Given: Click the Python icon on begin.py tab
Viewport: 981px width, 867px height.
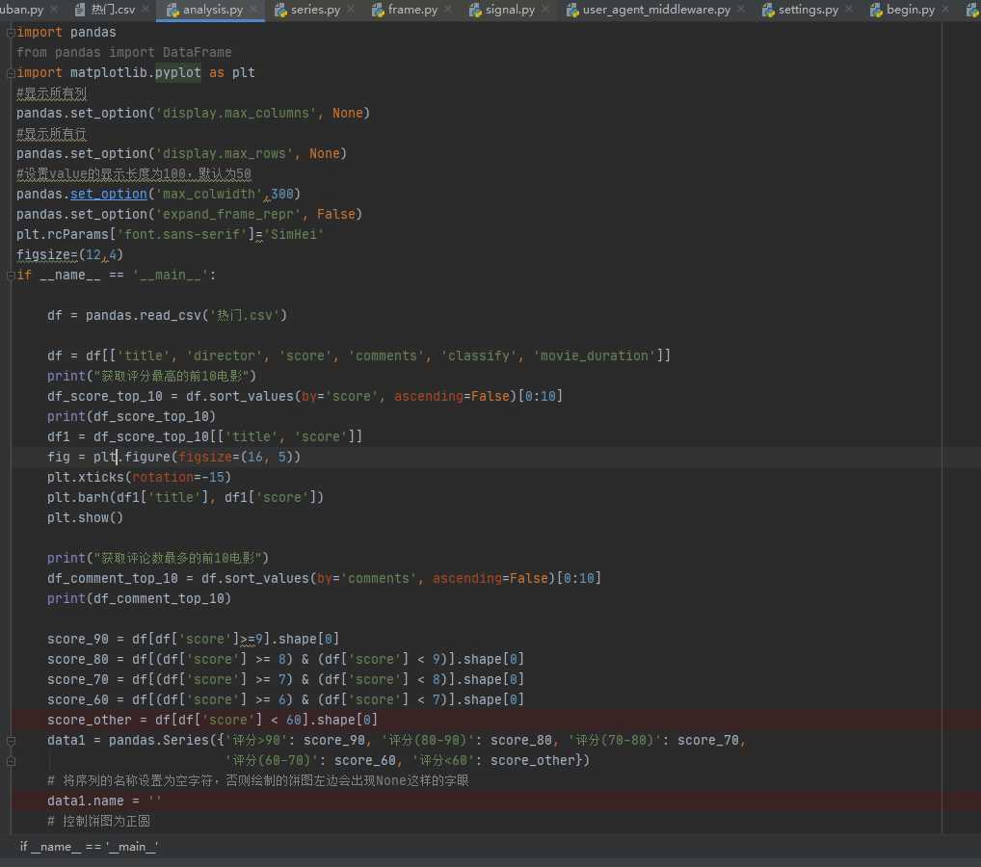Looking at the screenshot, I should point(876,11).
